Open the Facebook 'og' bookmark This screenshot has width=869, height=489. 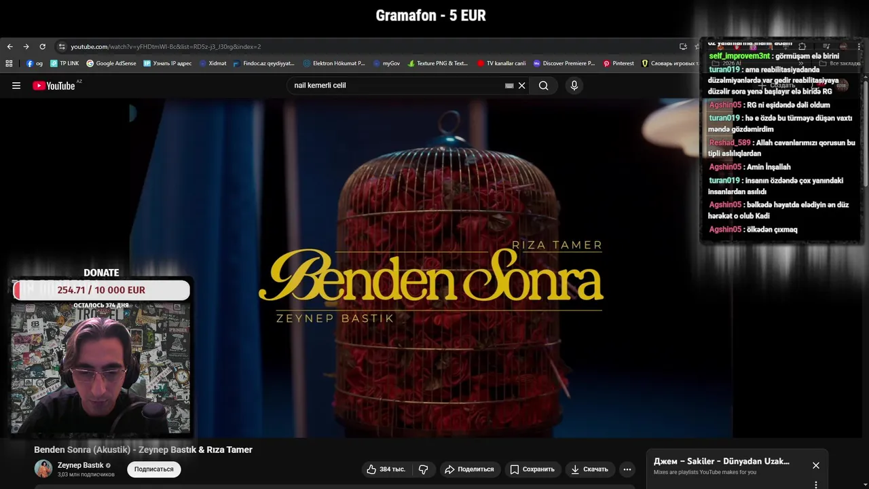coord(35,63)
